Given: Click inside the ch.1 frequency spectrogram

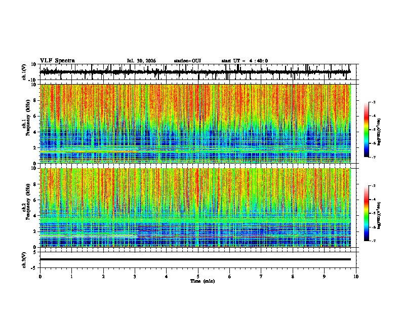Looking at the screenshot, I should (195, 124).
